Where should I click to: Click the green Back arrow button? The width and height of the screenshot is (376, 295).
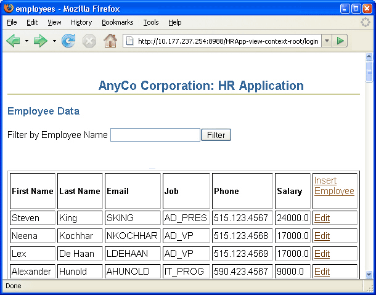(13, 41)
